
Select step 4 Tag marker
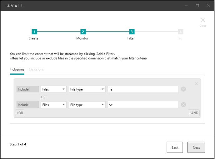point(181,32)
